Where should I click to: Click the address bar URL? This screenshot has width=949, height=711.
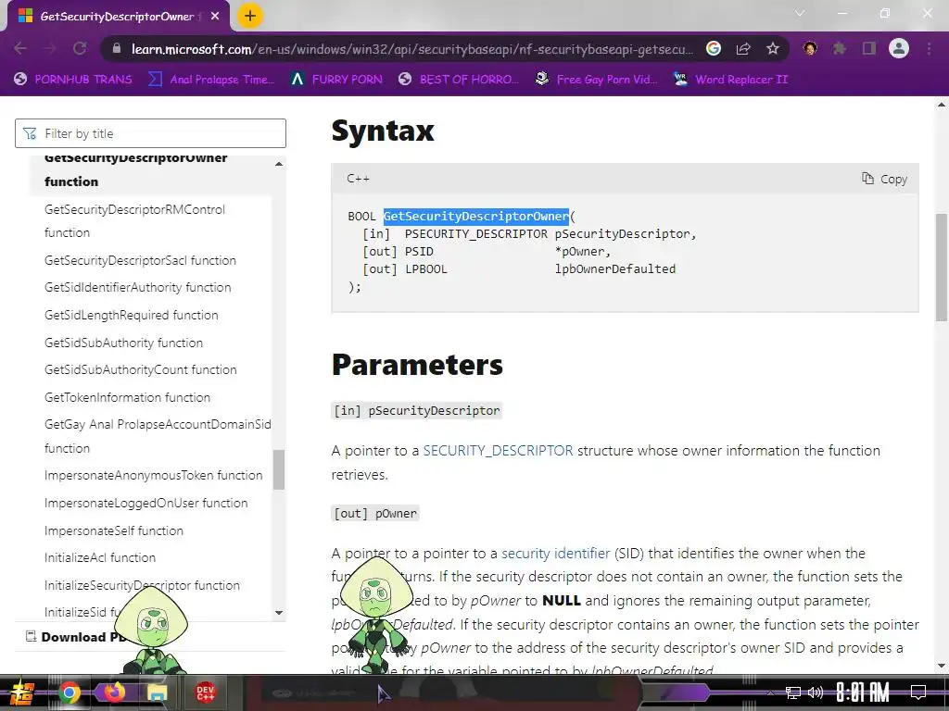(411, 49)
